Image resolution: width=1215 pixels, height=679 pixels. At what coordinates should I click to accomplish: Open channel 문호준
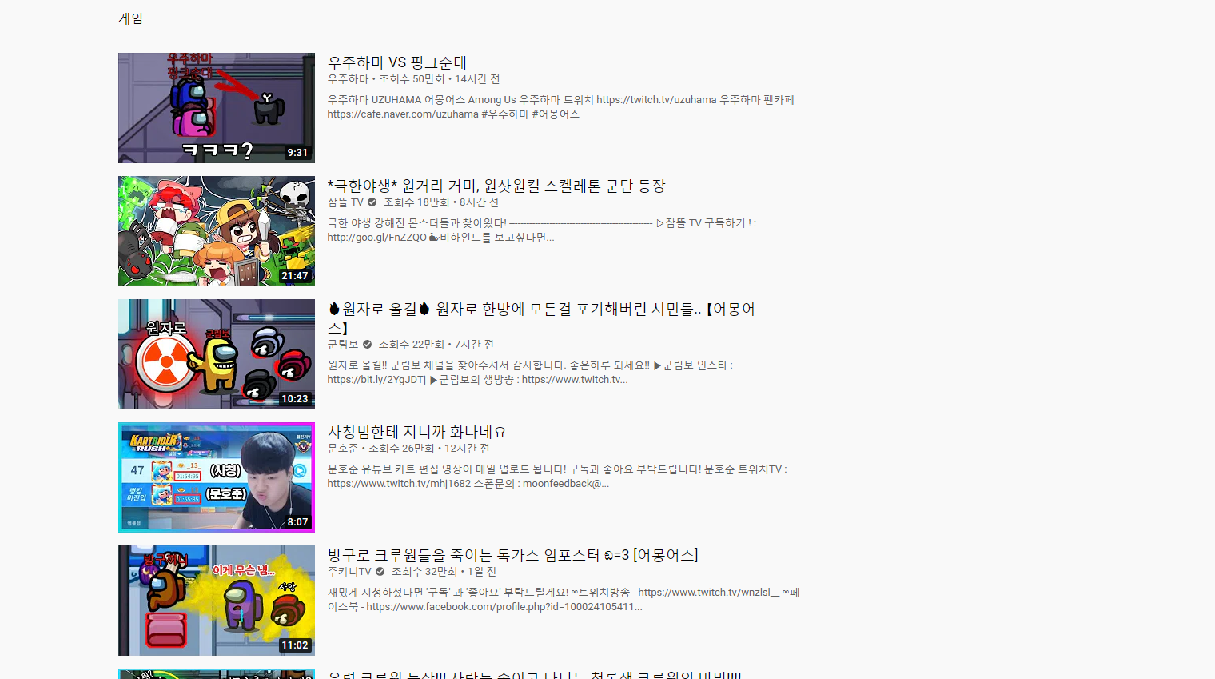coord(343,449)
